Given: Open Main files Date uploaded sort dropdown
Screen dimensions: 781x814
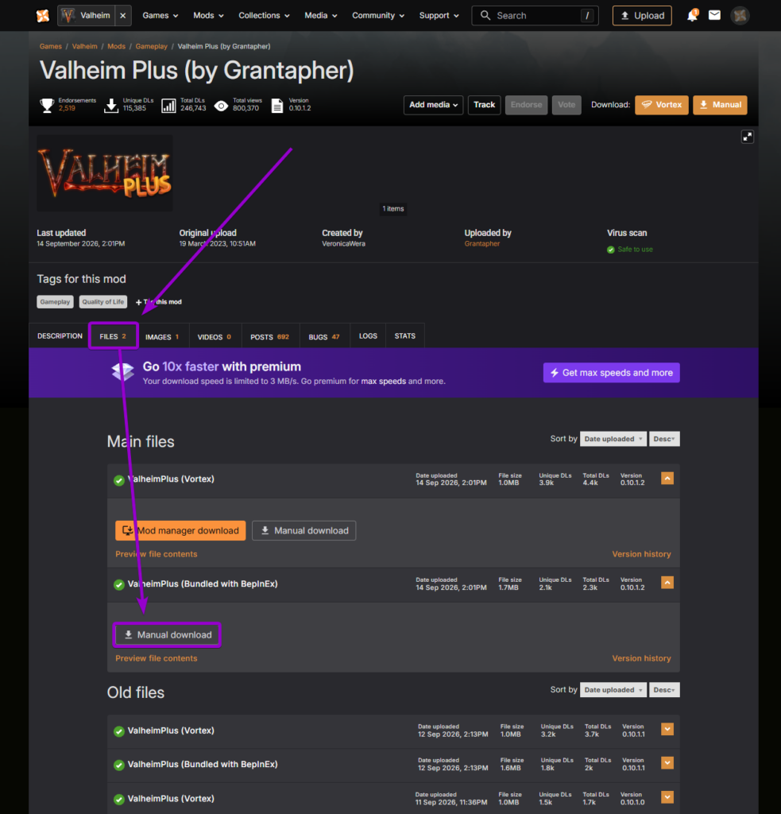Looking at the screenshot, I should [x=613, y=439].
